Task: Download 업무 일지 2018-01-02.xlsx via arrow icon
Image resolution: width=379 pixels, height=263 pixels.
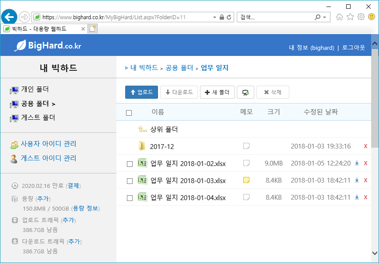Action: pyautogui.click(x=357, y=163)
